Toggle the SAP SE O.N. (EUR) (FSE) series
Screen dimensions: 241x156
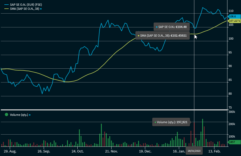(x=26, y=5)
